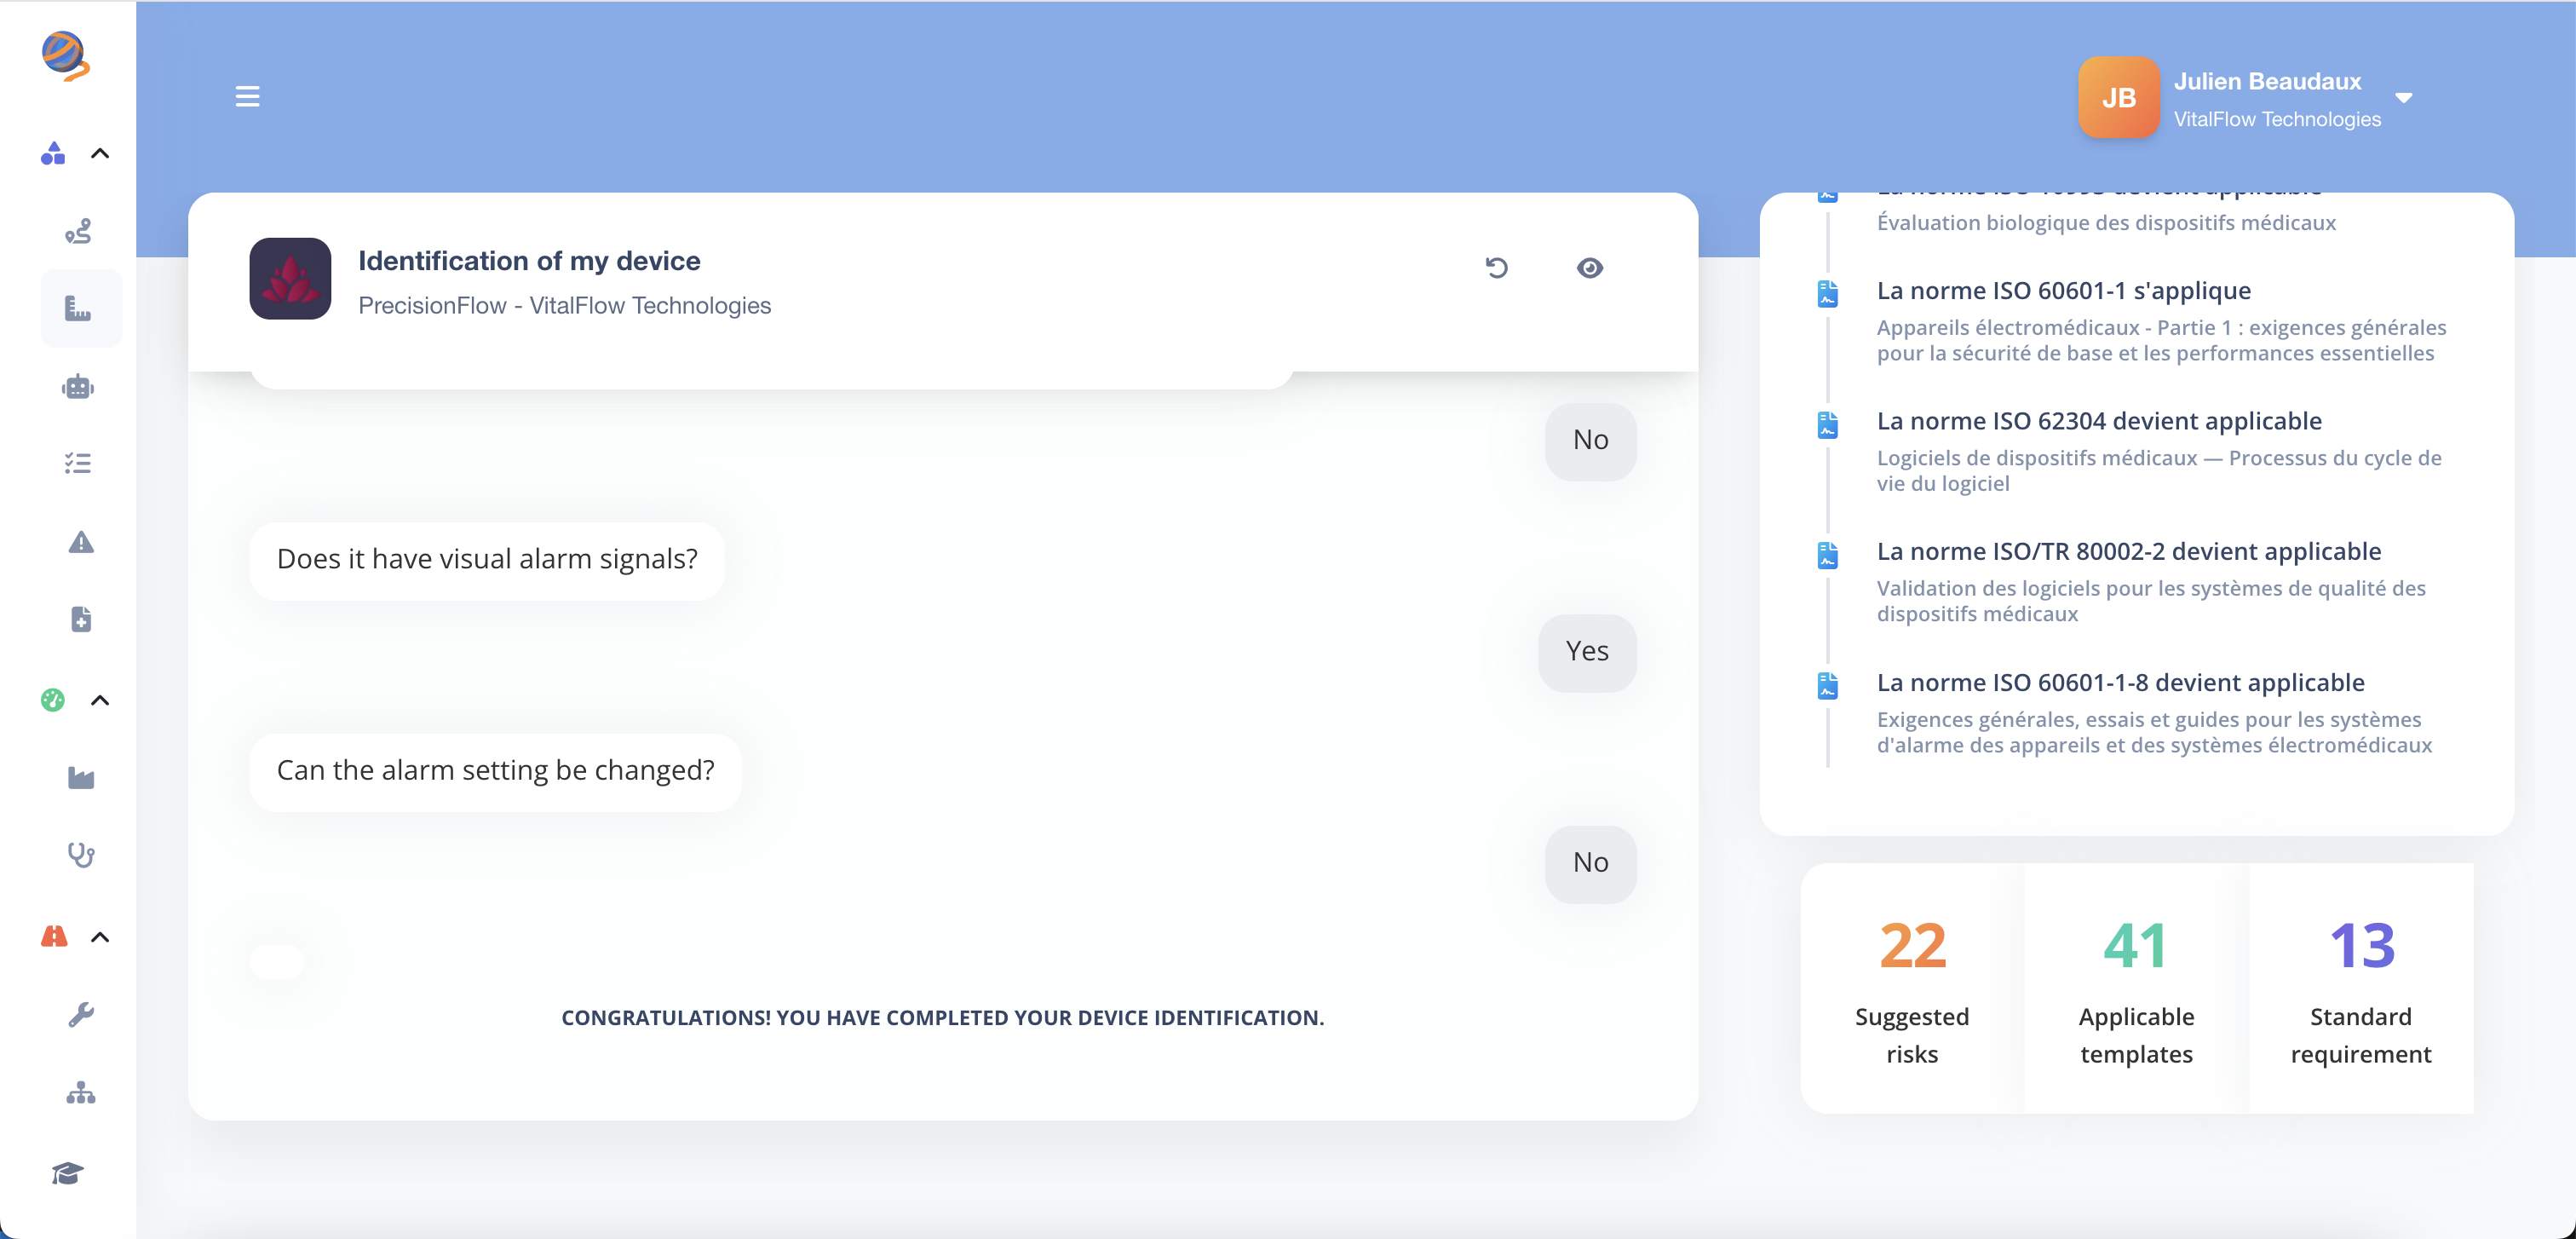Click 'Does it have visual alarm signals?' message
This screenshot has height=1239, width=2576.
487,560
